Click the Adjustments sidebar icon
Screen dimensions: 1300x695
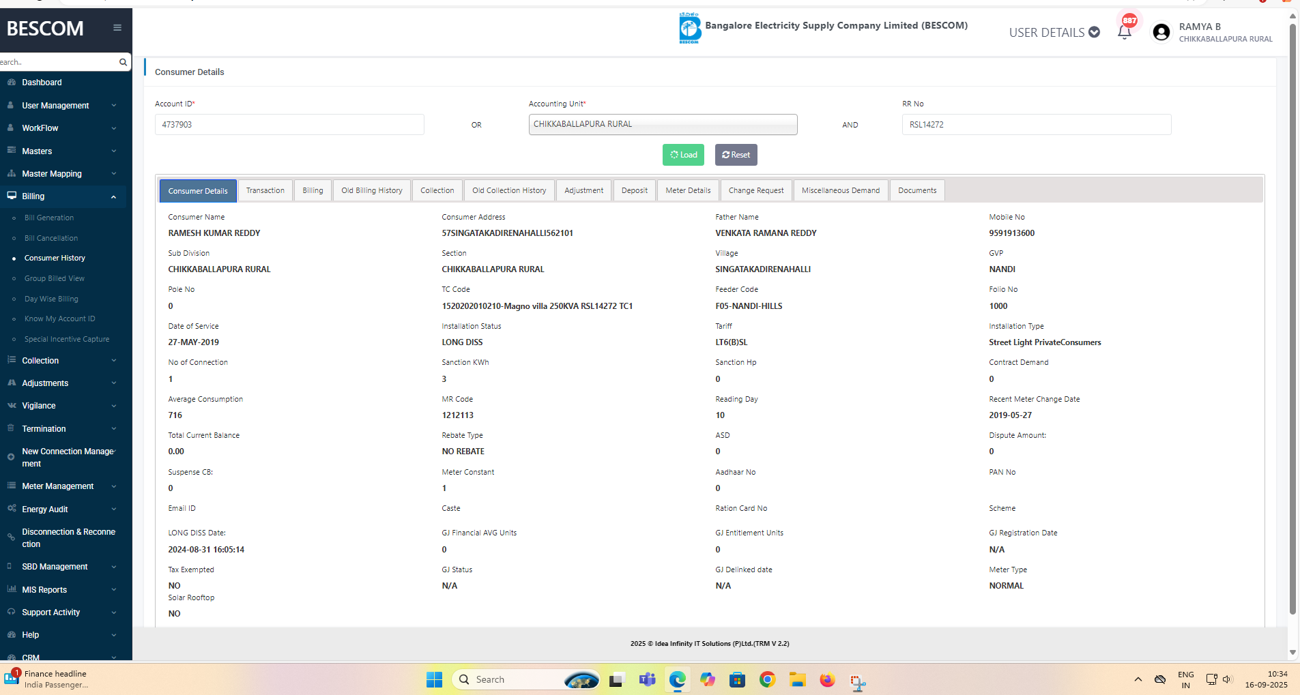tap(12, 383)
